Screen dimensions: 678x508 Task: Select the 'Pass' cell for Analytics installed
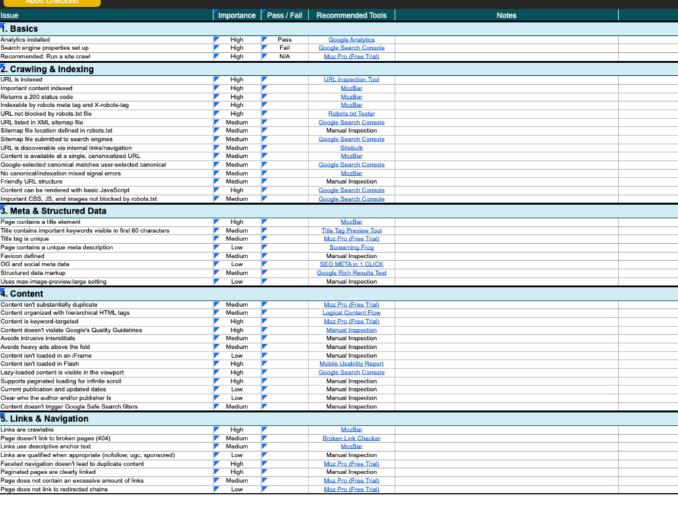[285, 40]
